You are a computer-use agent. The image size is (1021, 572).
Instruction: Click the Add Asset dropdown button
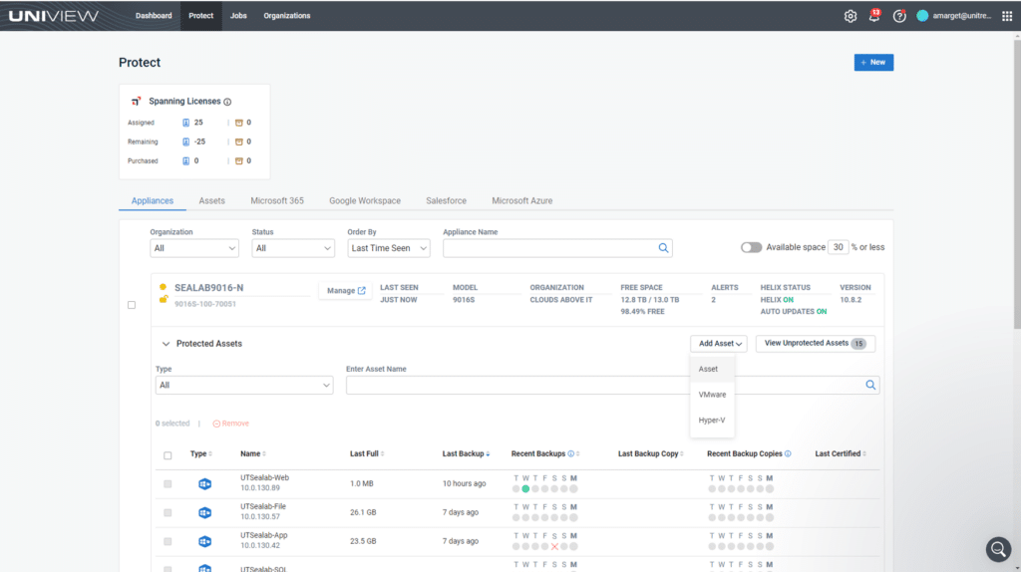click(719, 344)
